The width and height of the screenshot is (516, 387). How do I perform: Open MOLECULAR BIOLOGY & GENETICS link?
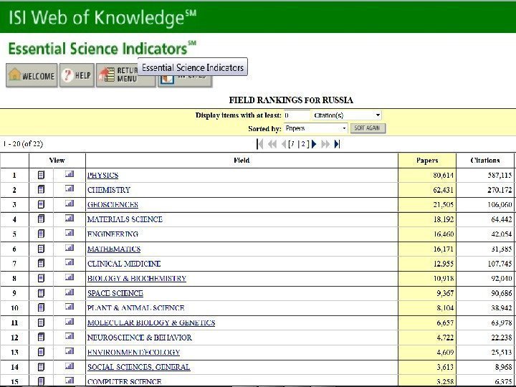pyautogui.click(x=151, y=322)
